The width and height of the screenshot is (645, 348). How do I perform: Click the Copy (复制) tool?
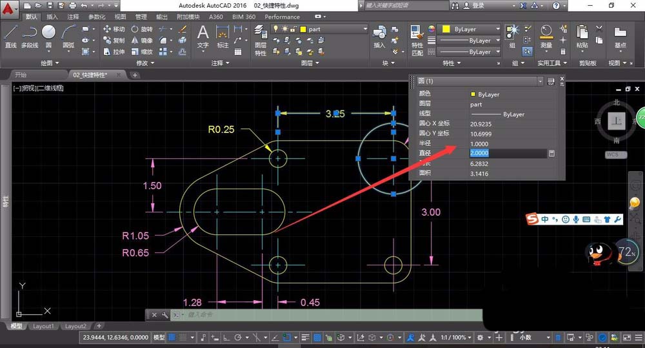[114, 41]
